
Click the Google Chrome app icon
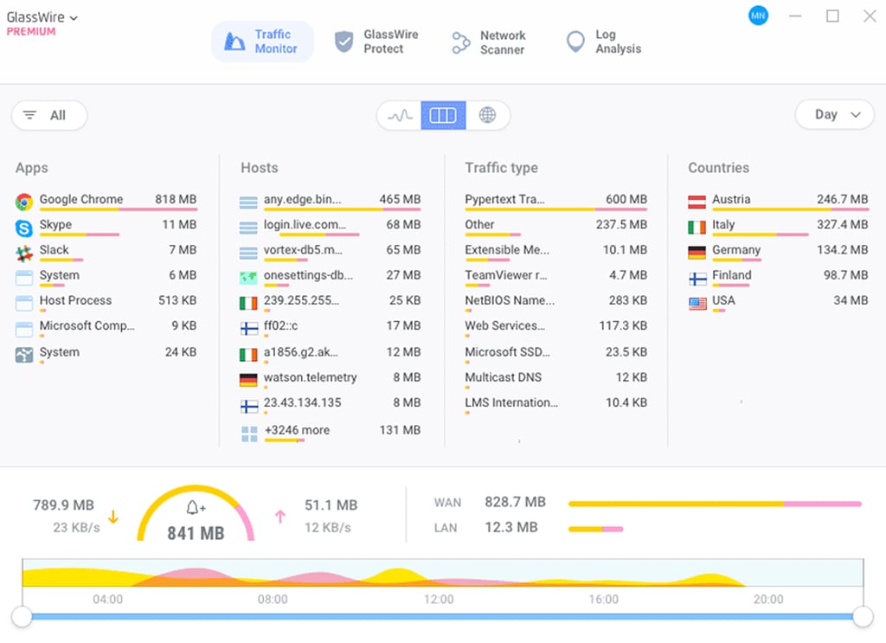point(22,199)
